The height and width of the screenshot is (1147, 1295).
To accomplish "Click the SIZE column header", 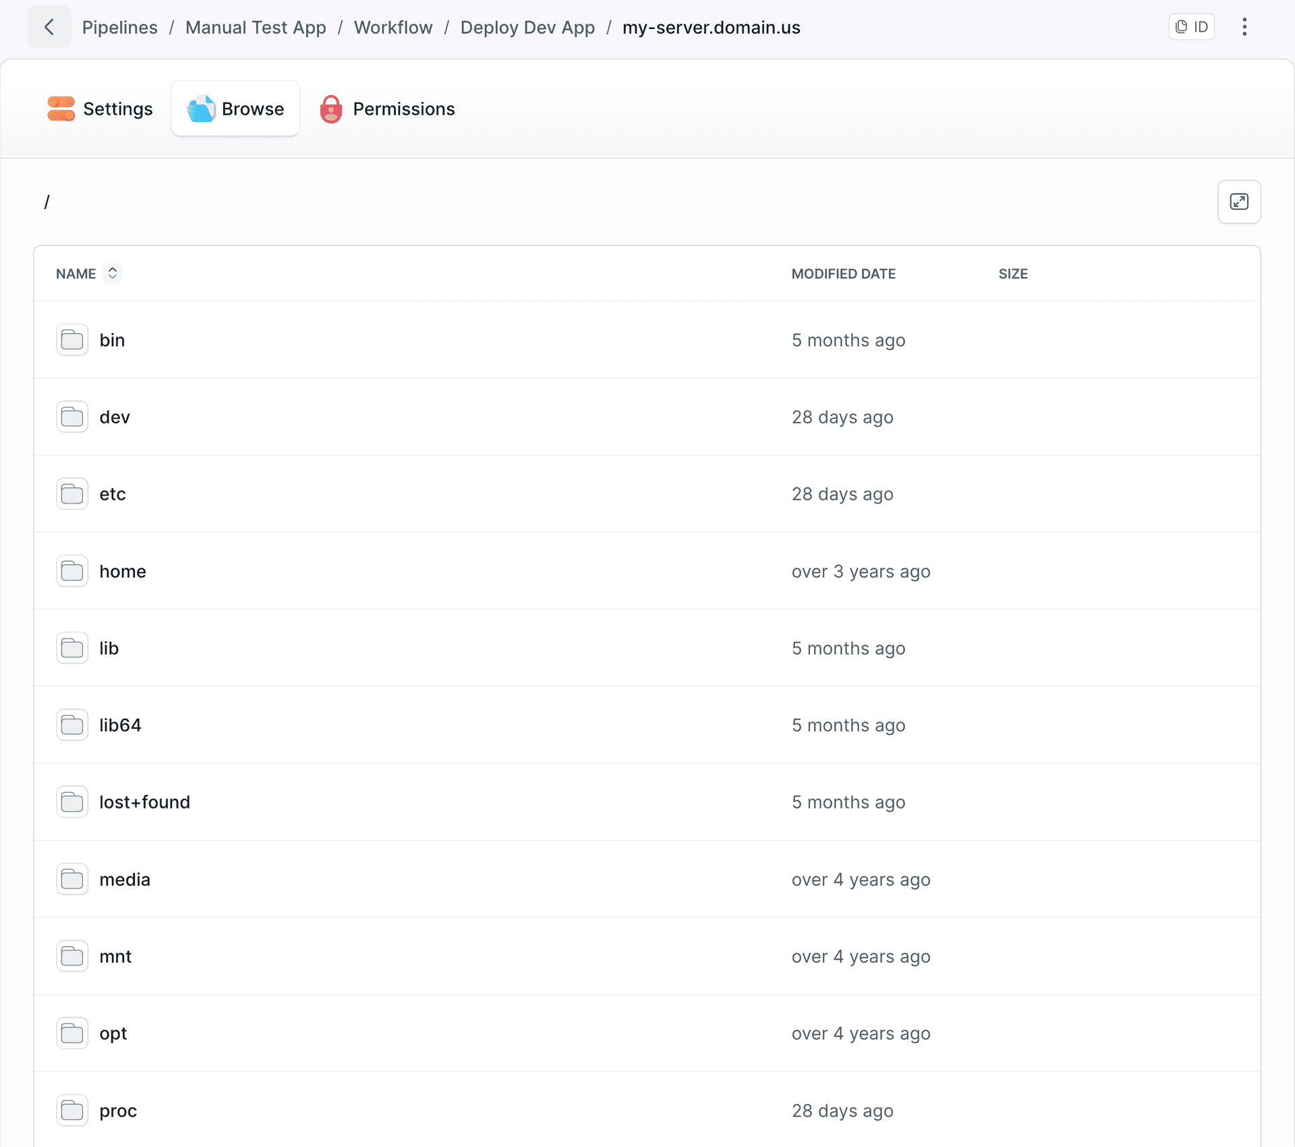I will click(1013, 274).
